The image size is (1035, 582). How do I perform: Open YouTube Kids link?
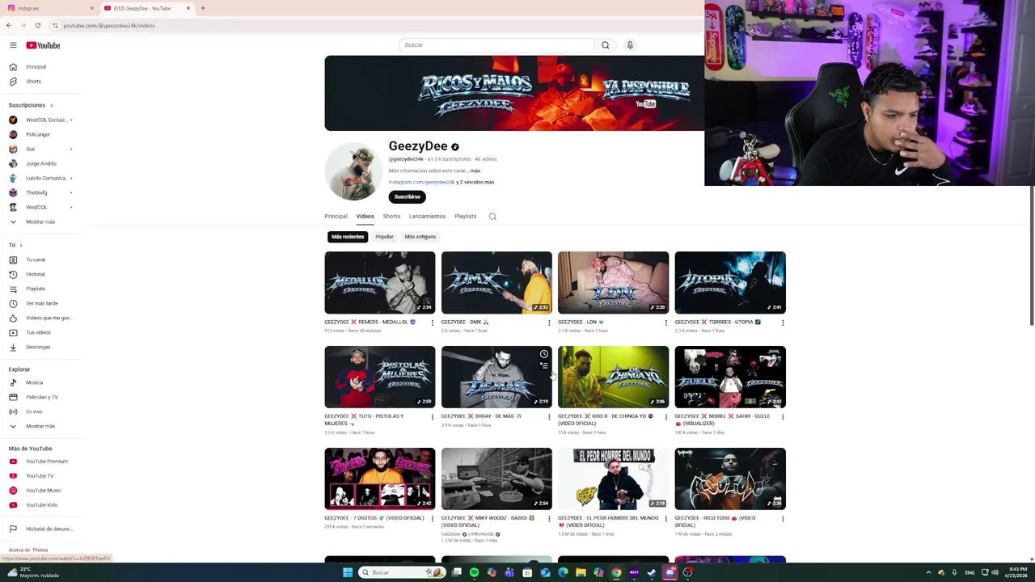click(x=40, y=505)
